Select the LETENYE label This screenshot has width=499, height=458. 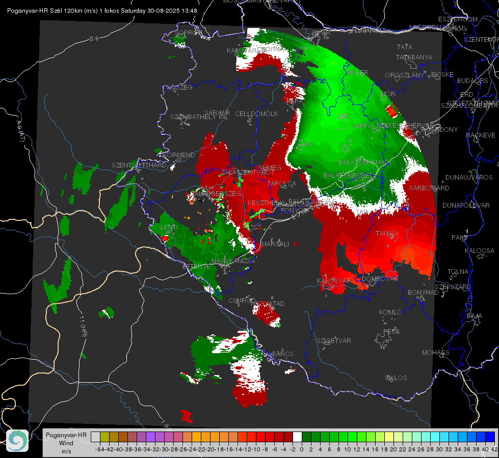click(x=196, y=266)
